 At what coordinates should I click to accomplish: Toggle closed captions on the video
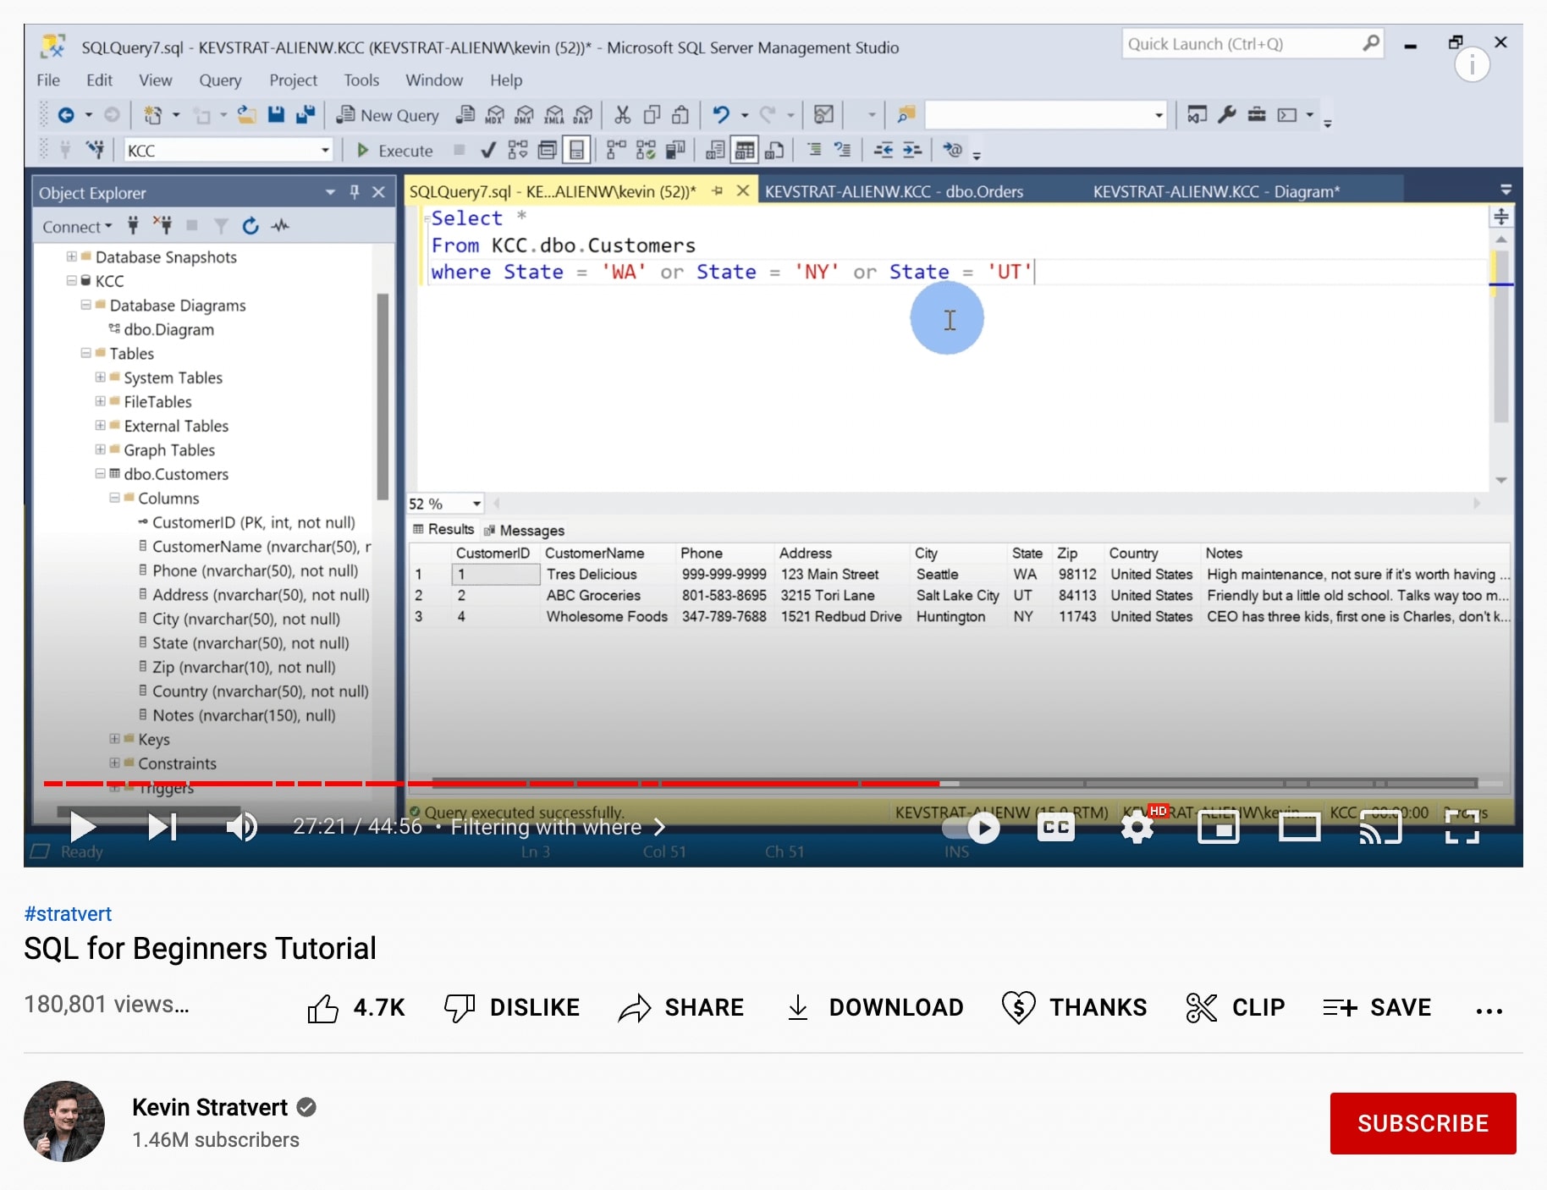point(1055,827)
